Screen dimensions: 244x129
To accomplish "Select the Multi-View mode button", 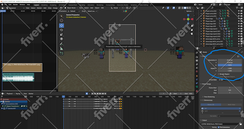I will click(231, 105).
